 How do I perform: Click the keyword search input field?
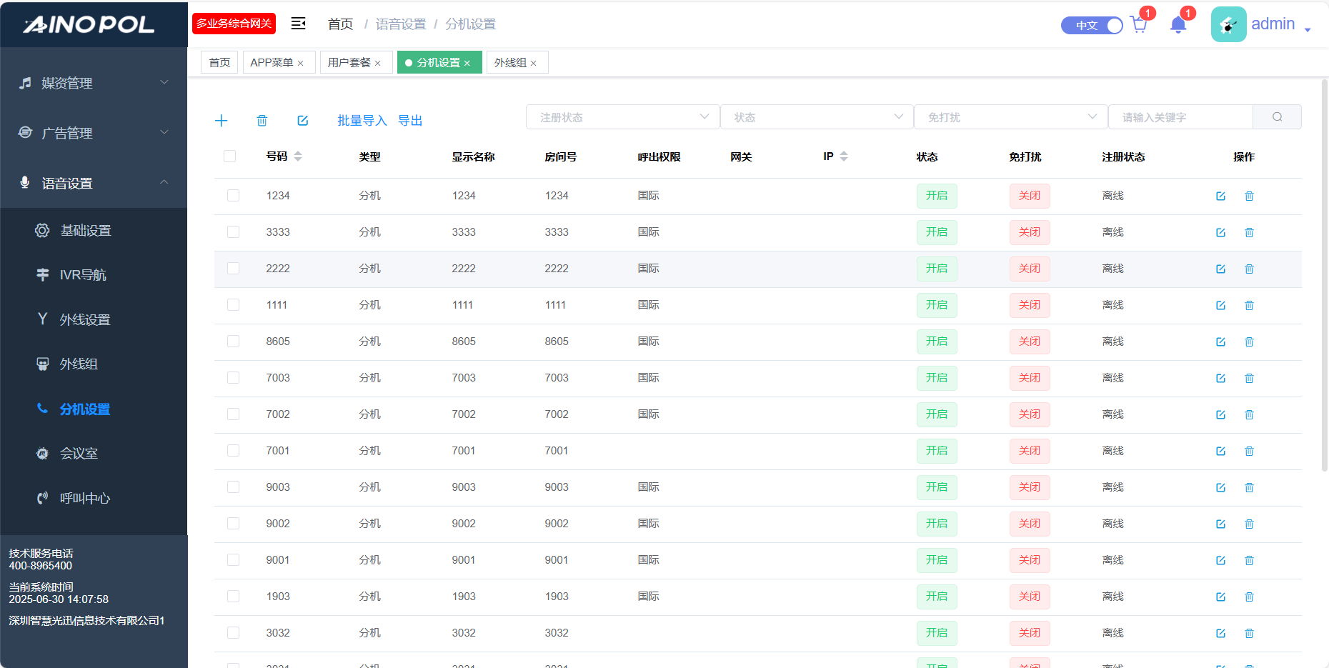[x=1180, y=117]
